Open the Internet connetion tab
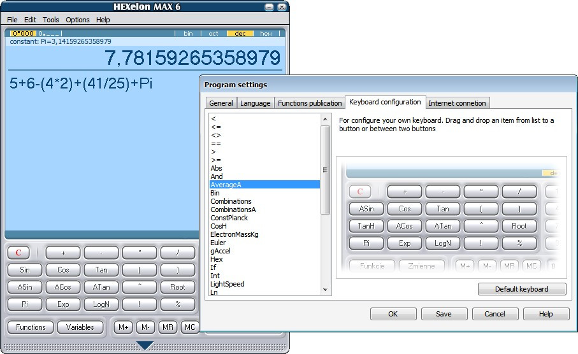The image size is (578, 354). coord(457,103)
